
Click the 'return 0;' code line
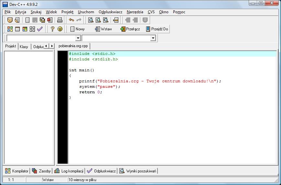click(91, 92)
